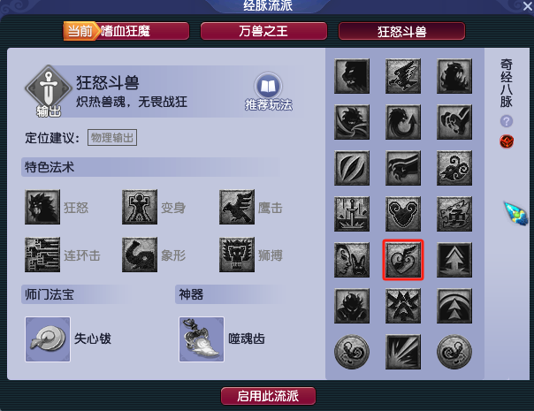Image resolution: width=534 pixels, height=411 pixels.
Task: Click the 物理输出 role tag
Action: click(112, 138)
